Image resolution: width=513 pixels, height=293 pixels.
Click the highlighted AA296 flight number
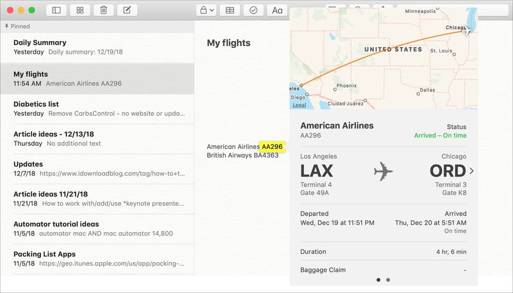pos(272,146)
